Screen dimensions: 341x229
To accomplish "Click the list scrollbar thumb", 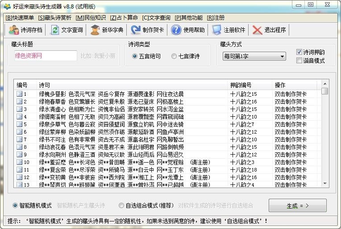I will (x=325, y=91).
